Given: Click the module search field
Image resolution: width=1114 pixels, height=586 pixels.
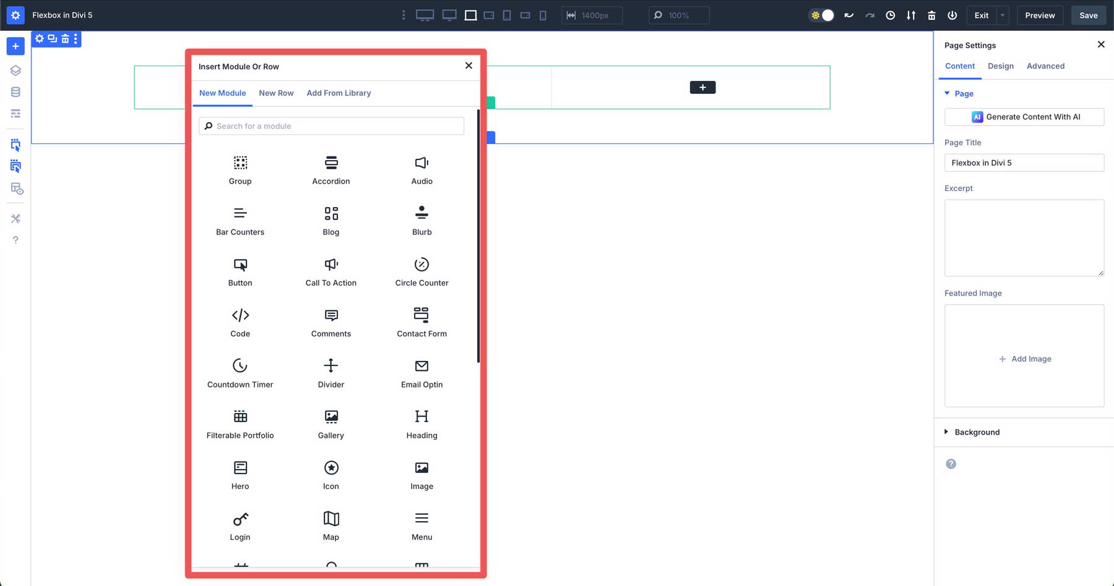Looking at the screenshot, I should tap(330, 125).
